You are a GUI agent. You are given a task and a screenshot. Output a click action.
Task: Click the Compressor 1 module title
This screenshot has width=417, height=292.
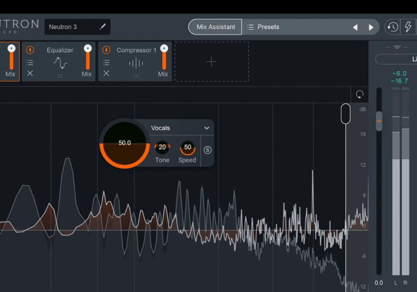pos(137,50)
